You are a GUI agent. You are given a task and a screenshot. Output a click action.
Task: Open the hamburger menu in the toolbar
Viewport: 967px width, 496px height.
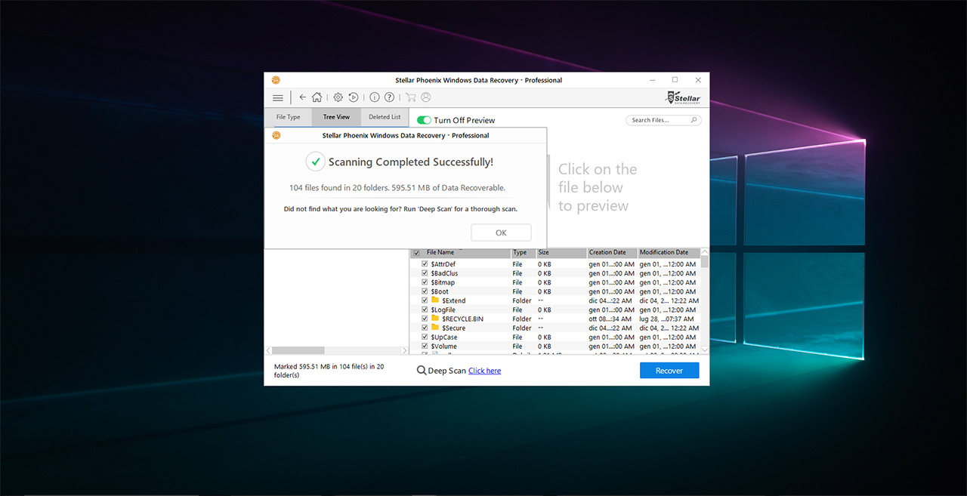click(x=278, y=97)
